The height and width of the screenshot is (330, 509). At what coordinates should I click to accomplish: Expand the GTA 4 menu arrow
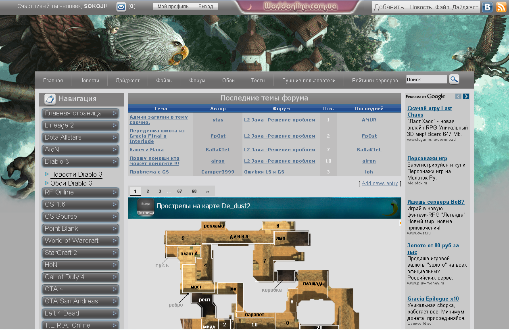tap(115, 289)
